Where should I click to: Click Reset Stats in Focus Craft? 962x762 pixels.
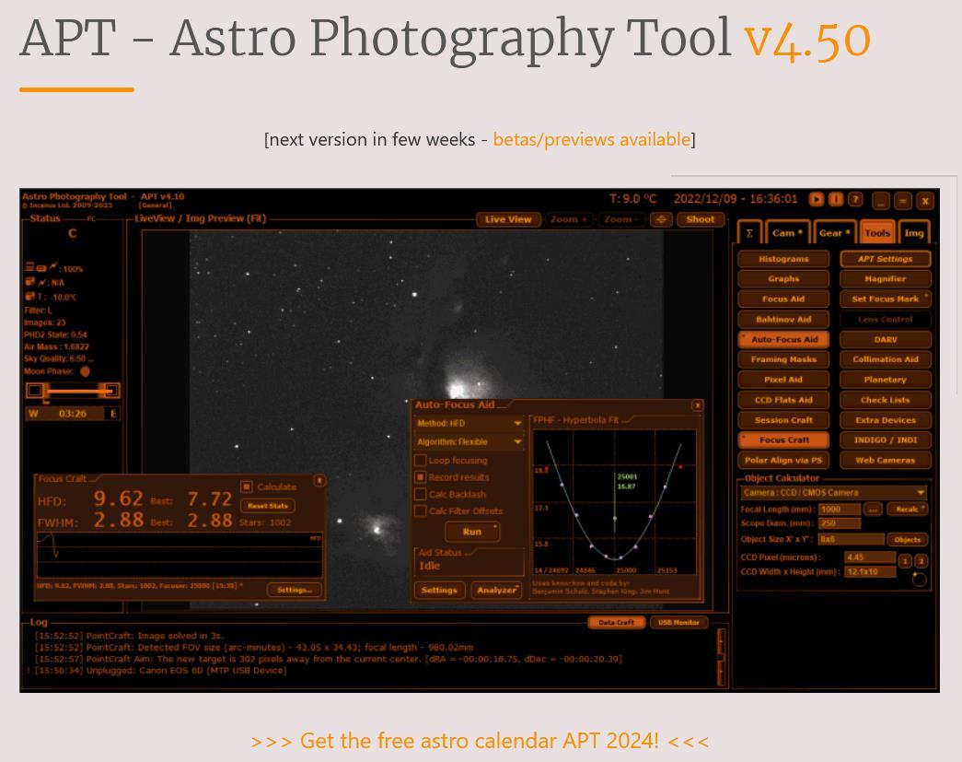point(268,506)
